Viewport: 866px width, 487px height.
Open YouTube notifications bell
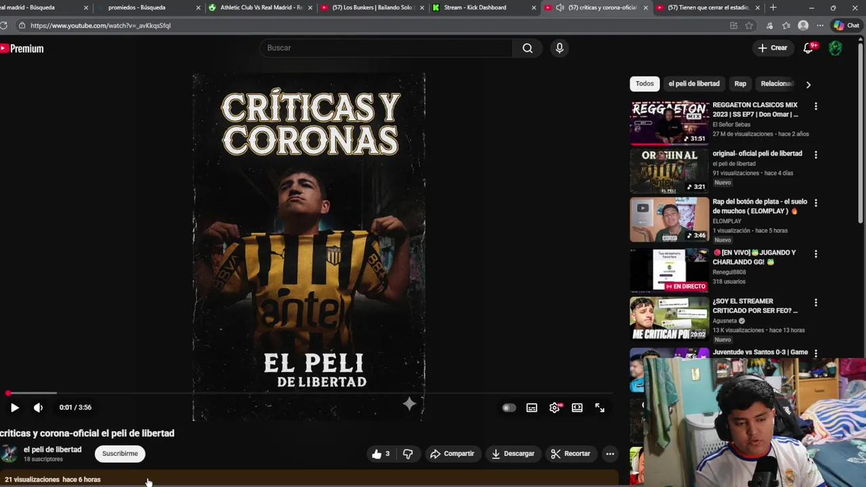(808, 48)
